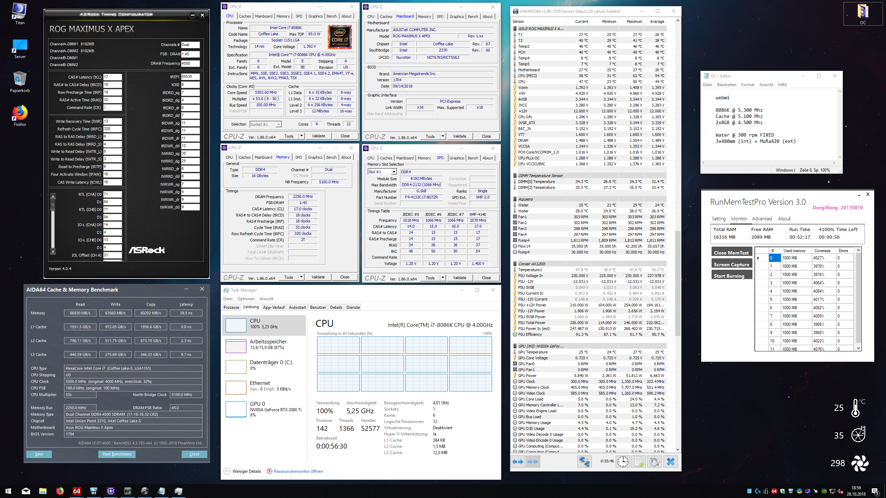886x498 pixels.
Task: Open AIDA64 from the Windows taskbar
Action: (76, 491)
